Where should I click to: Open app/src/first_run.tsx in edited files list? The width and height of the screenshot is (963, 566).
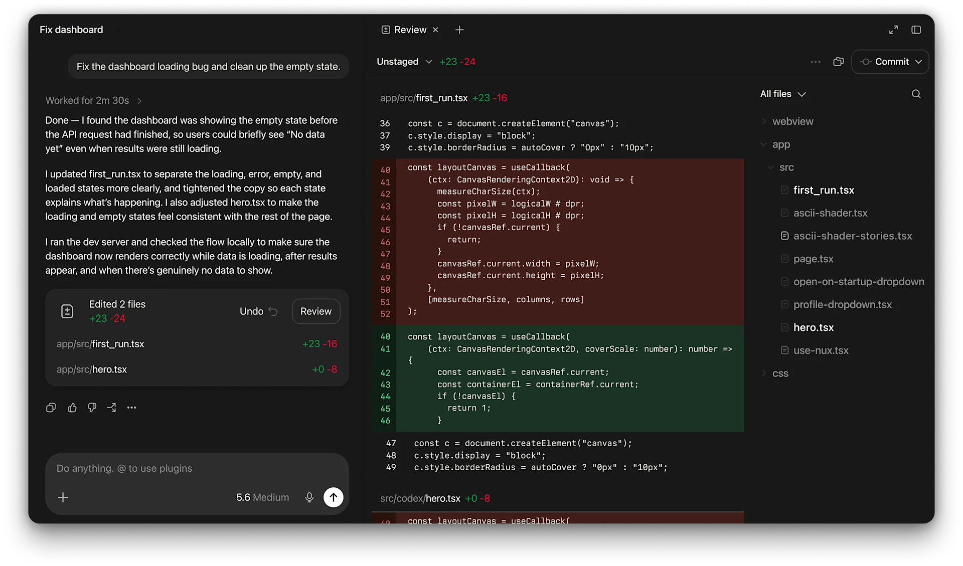(197, 344)
